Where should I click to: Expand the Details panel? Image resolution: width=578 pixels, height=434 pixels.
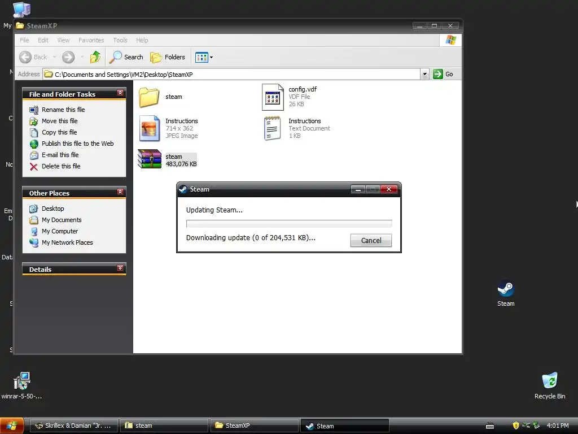(120, 268)
